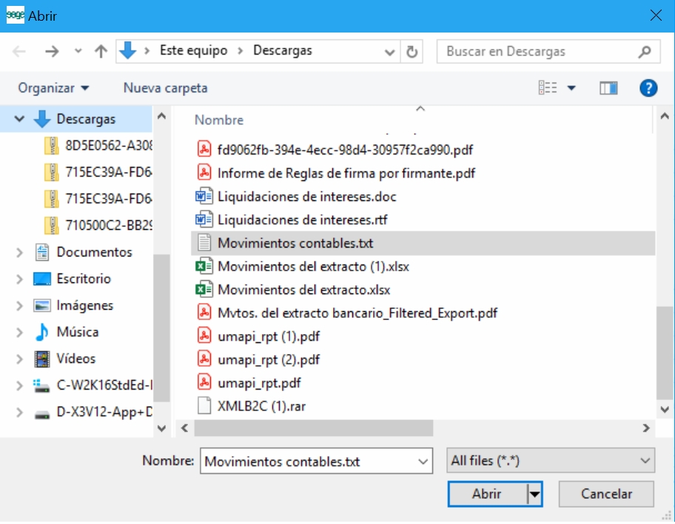Open the All files type dropdown
This screenshot has height=524, width=675.
click(551, 460)
